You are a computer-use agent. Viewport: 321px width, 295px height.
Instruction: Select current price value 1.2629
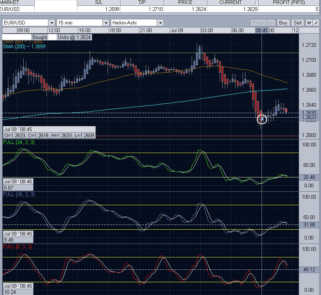pos(233,9)
